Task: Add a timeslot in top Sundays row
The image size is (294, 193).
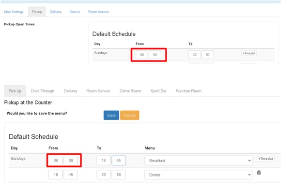Action: [249, 53]
